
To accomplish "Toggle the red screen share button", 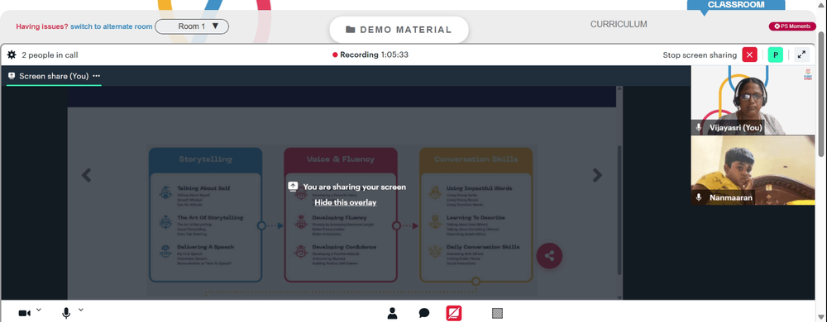I will pos(453,314).
